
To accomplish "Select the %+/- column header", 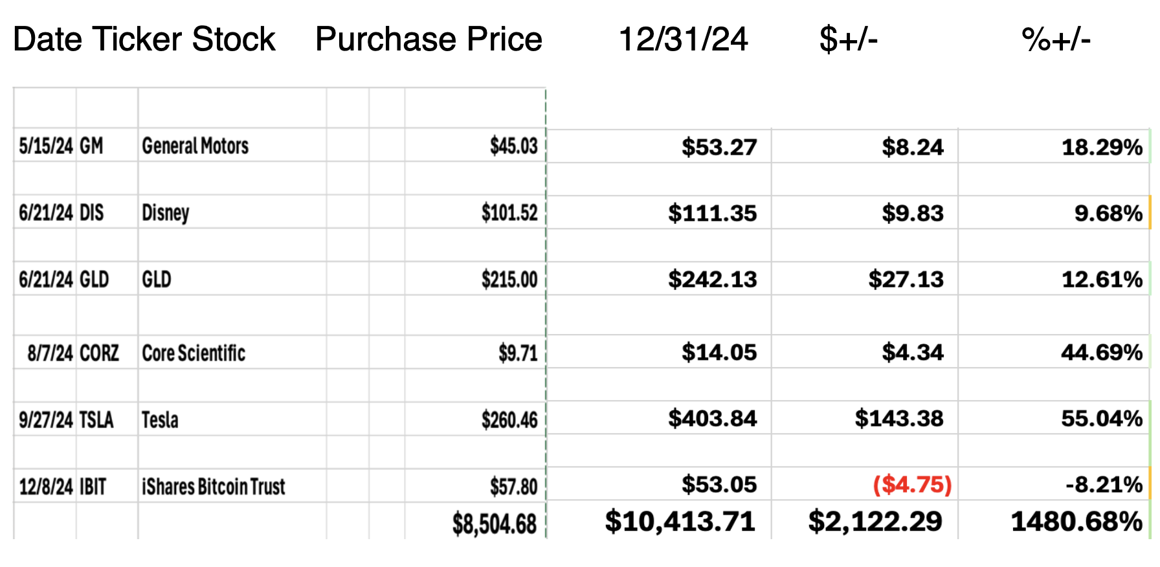I will coord(1056,39).
